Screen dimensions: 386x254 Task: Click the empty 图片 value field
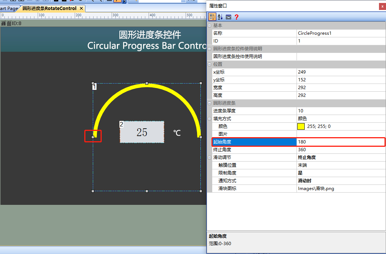[341, 134]
